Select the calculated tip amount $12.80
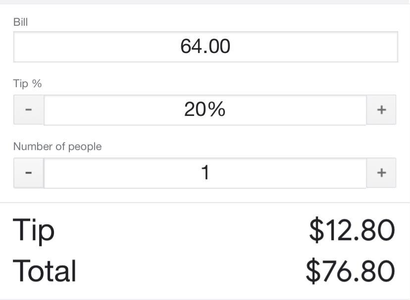 click(x=352, y=230)
